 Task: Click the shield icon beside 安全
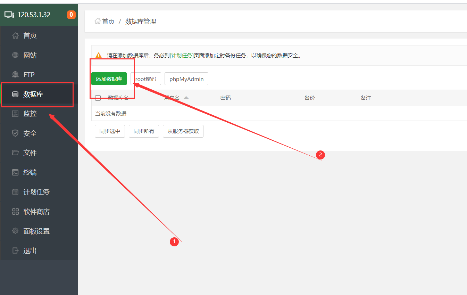coord(15,133)
